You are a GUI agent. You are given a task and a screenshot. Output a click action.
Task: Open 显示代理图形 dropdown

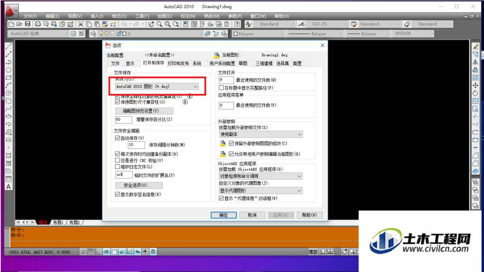(261, 191)
